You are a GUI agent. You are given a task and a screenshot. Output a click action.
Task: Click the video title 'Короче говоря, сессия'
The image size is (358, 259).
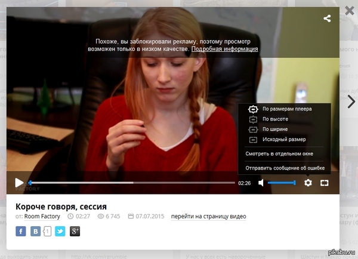[61, 206]
